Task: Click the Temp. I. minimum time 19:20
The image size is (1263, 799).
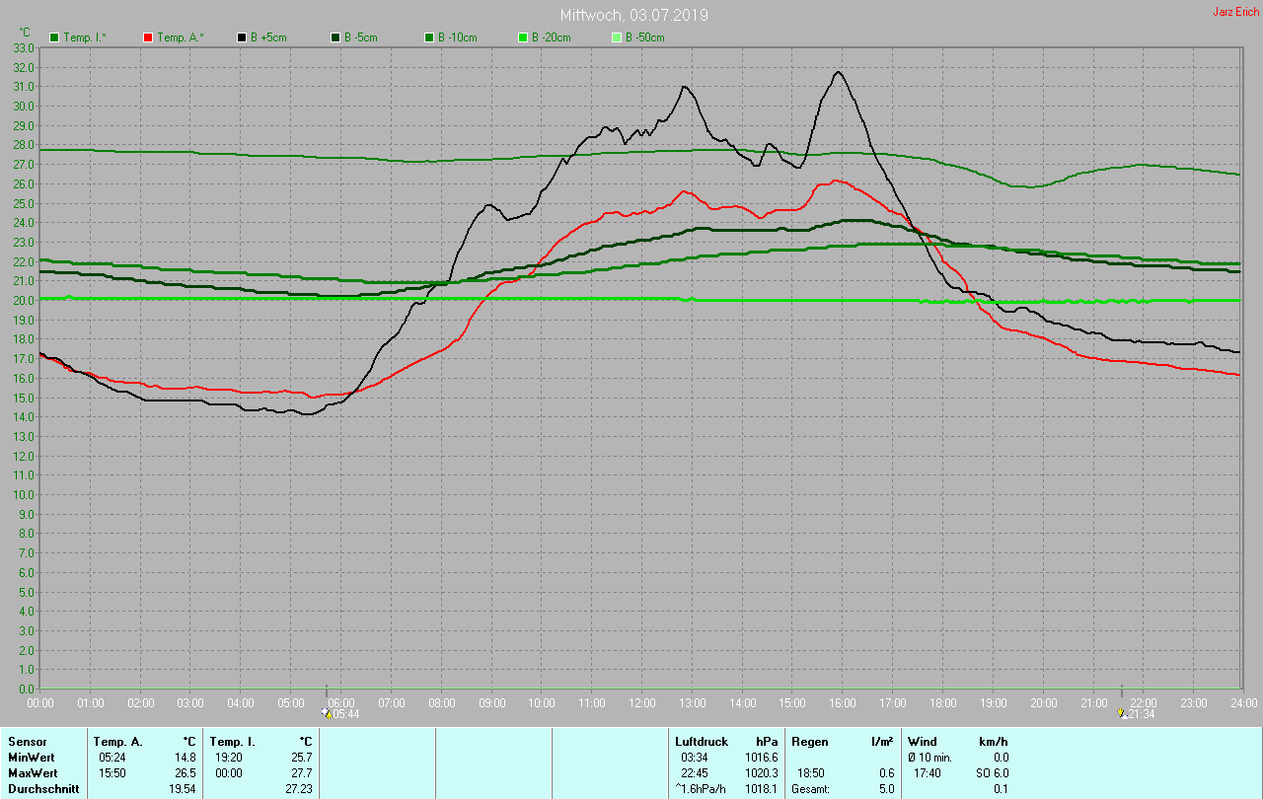Action: tap(229, 757)
